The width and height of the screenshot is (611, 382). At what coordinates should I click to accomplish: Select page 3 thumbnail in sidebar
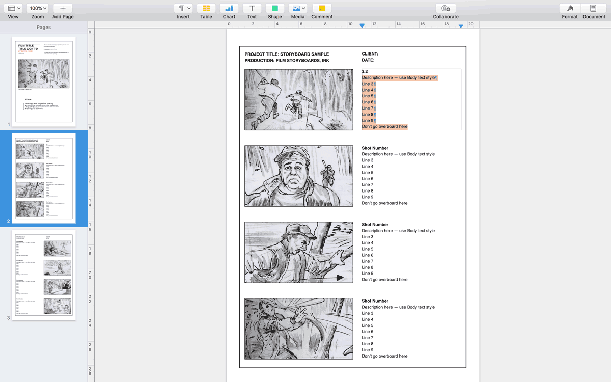(44, 275)
